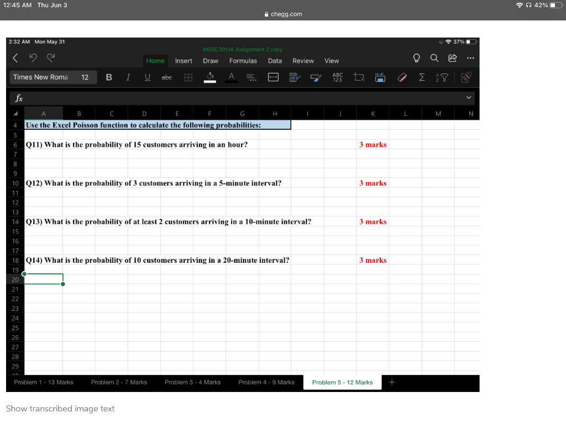The image size is (566, 424).
Task: Tap the Safari battery indicator
Action: click(x=556, y=5)
